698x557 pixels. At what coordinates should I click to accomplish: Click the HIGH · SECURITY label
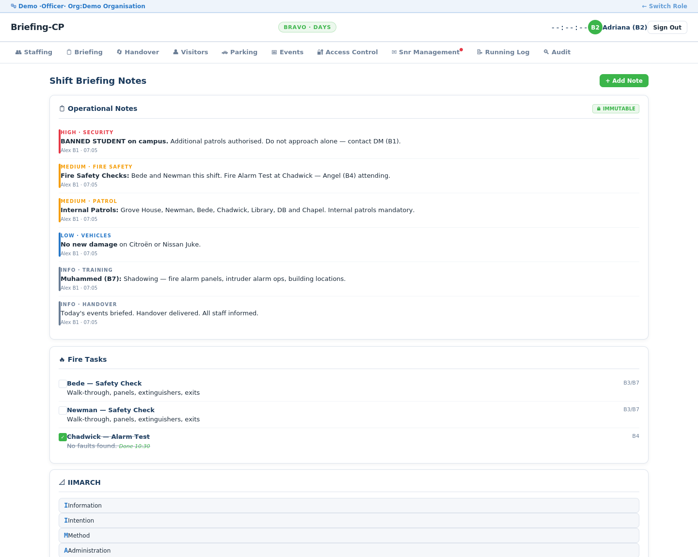(87, 133)
